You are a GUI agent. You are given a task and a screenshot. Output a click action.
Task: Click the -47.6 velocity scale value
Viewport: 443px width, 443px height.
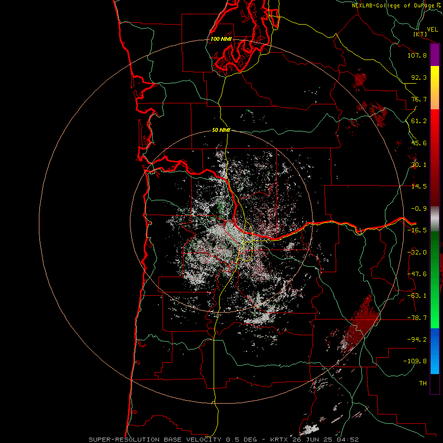(417, 274)
